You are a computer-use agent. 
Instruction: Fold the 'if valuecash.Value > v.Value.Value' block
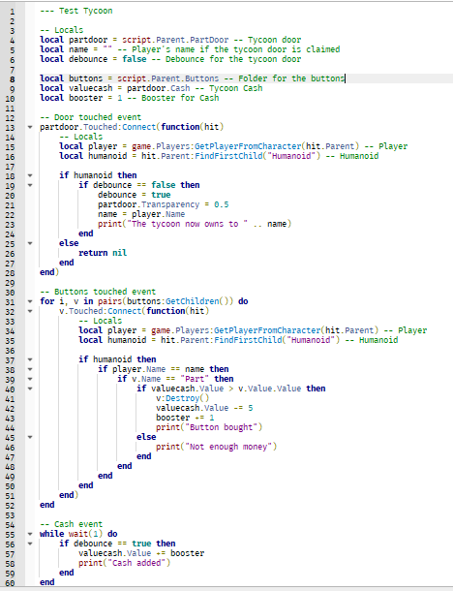pyautogui.click(x=30, y=389)
